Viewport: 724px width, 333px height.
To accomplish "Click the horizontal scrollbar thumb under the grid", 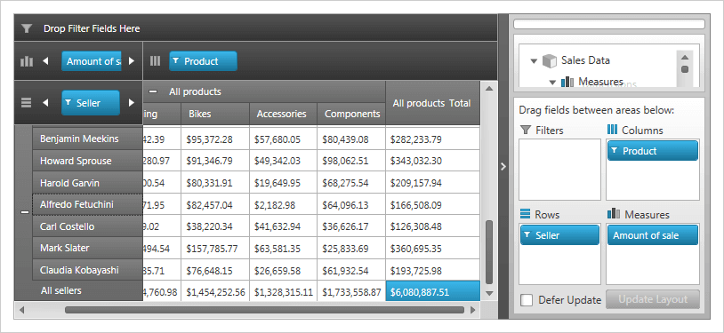I will (264, 310).
